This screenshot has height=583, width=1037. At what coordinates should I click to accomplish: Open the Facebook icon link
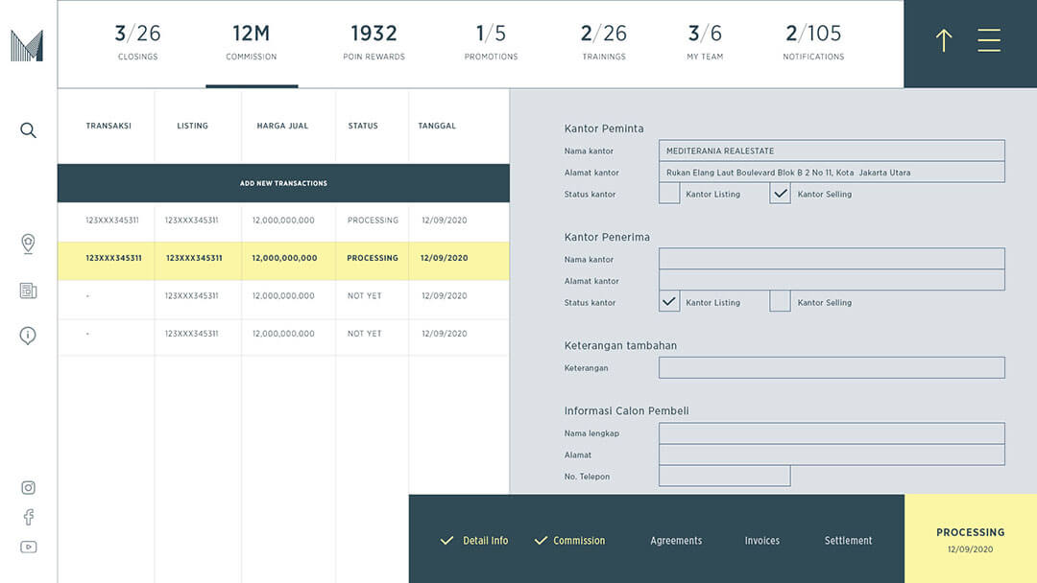pos(28,517)
